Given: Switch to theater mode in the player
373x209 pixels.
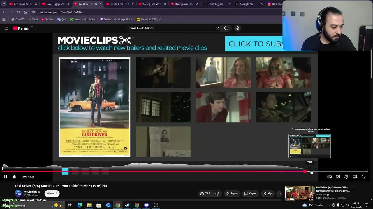Looking at the screenshot, I should pyautogui.click(x=355, y=176).
